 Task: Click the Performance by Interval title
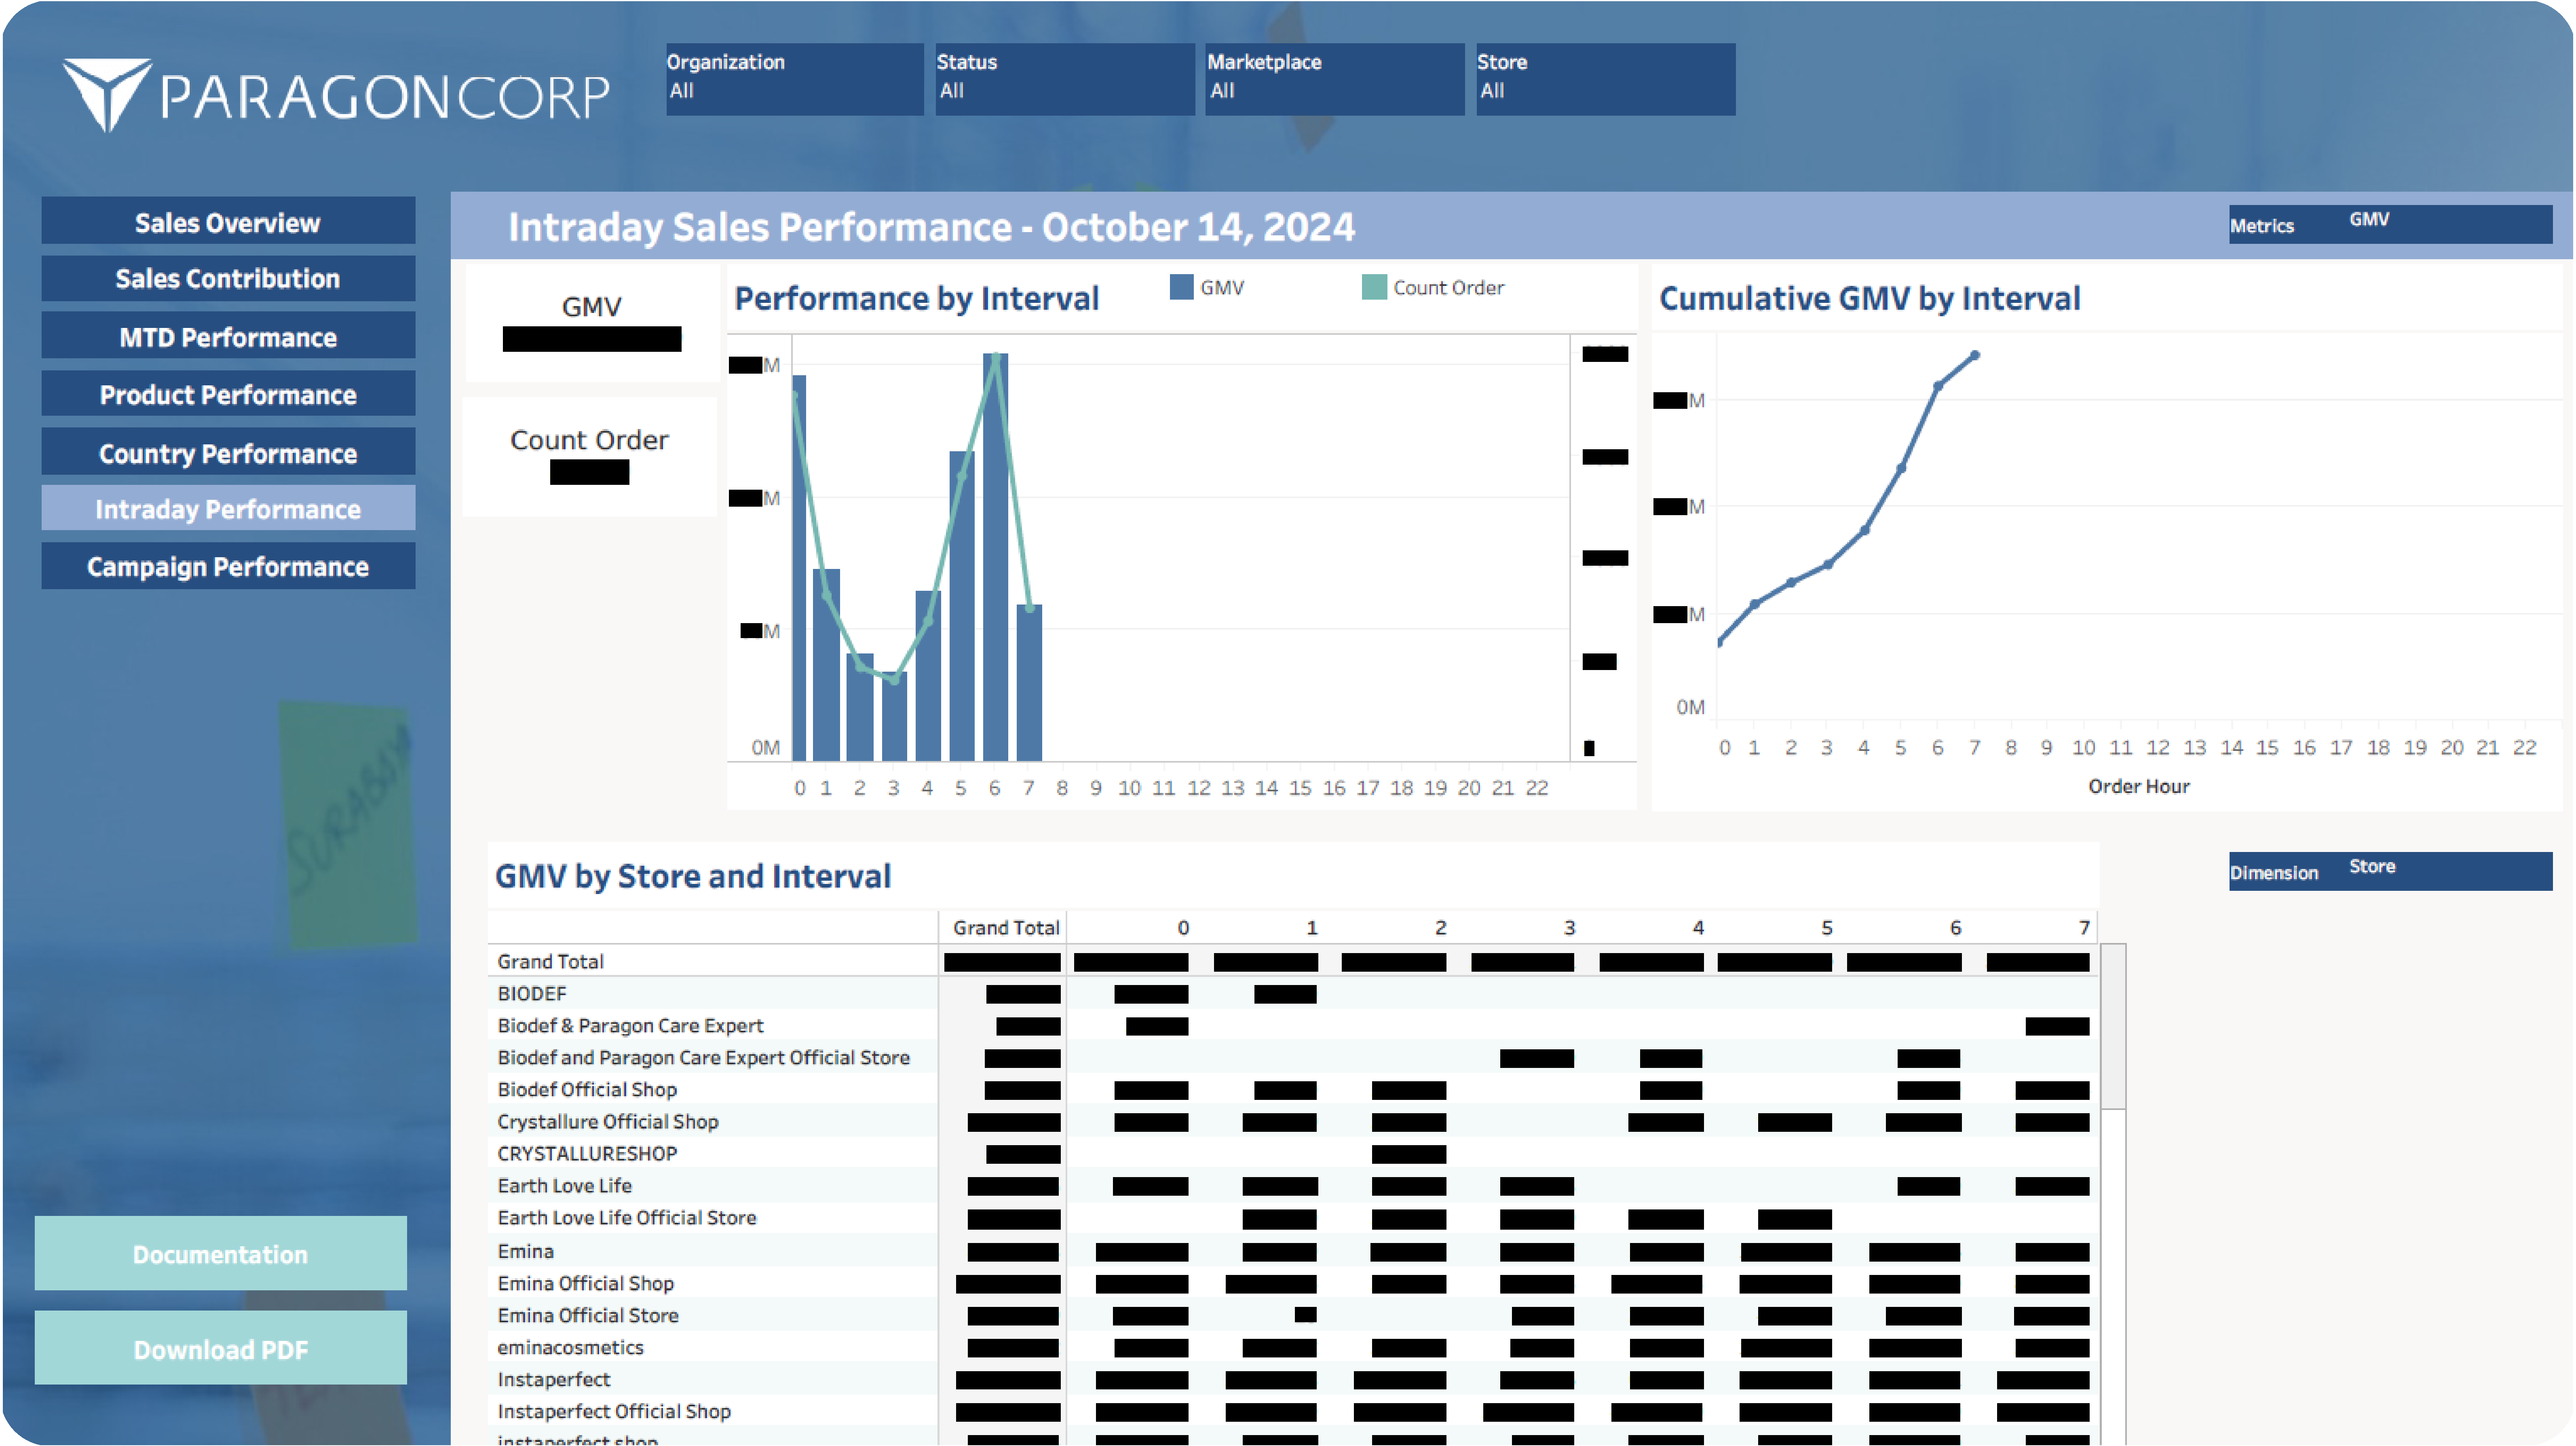916,298
